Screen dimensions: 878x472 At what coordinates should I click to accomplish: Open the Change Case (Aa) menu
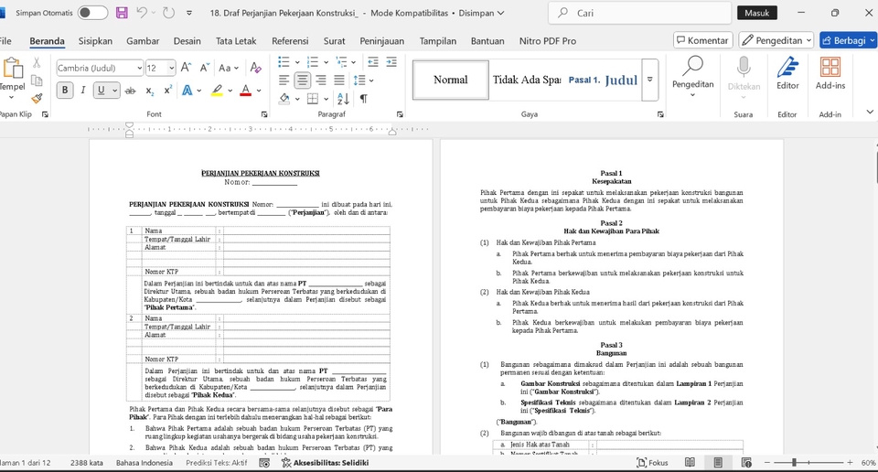point(228,68)
